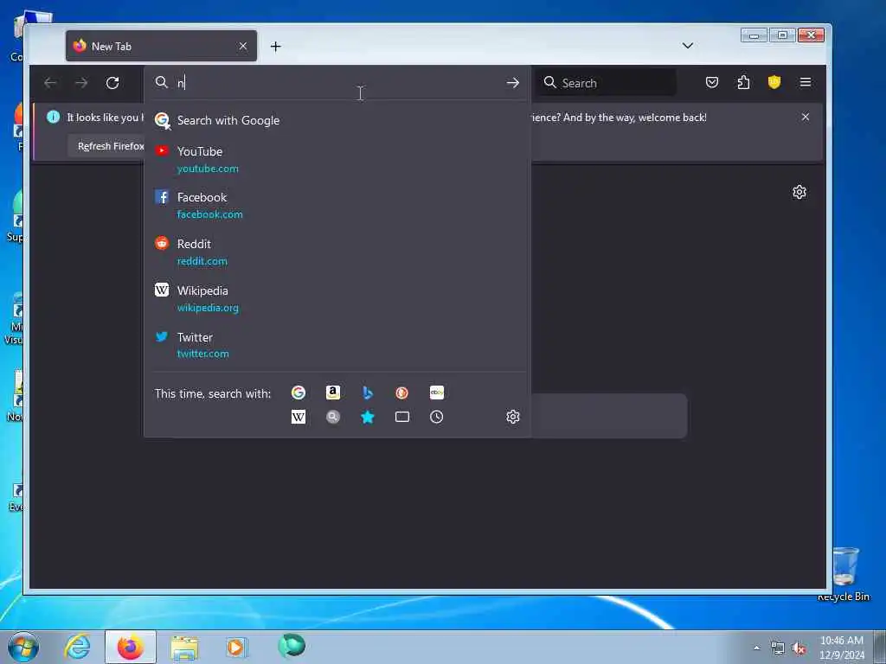Open the Reddit suggestion
Screen dimensions: 886x664
click(337, 252)
